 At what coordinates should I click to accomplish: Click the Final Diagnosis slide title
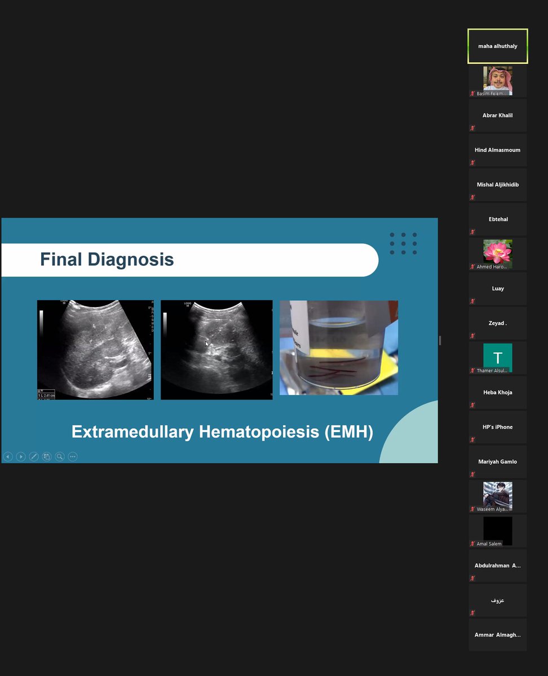[x=107, y=260]
